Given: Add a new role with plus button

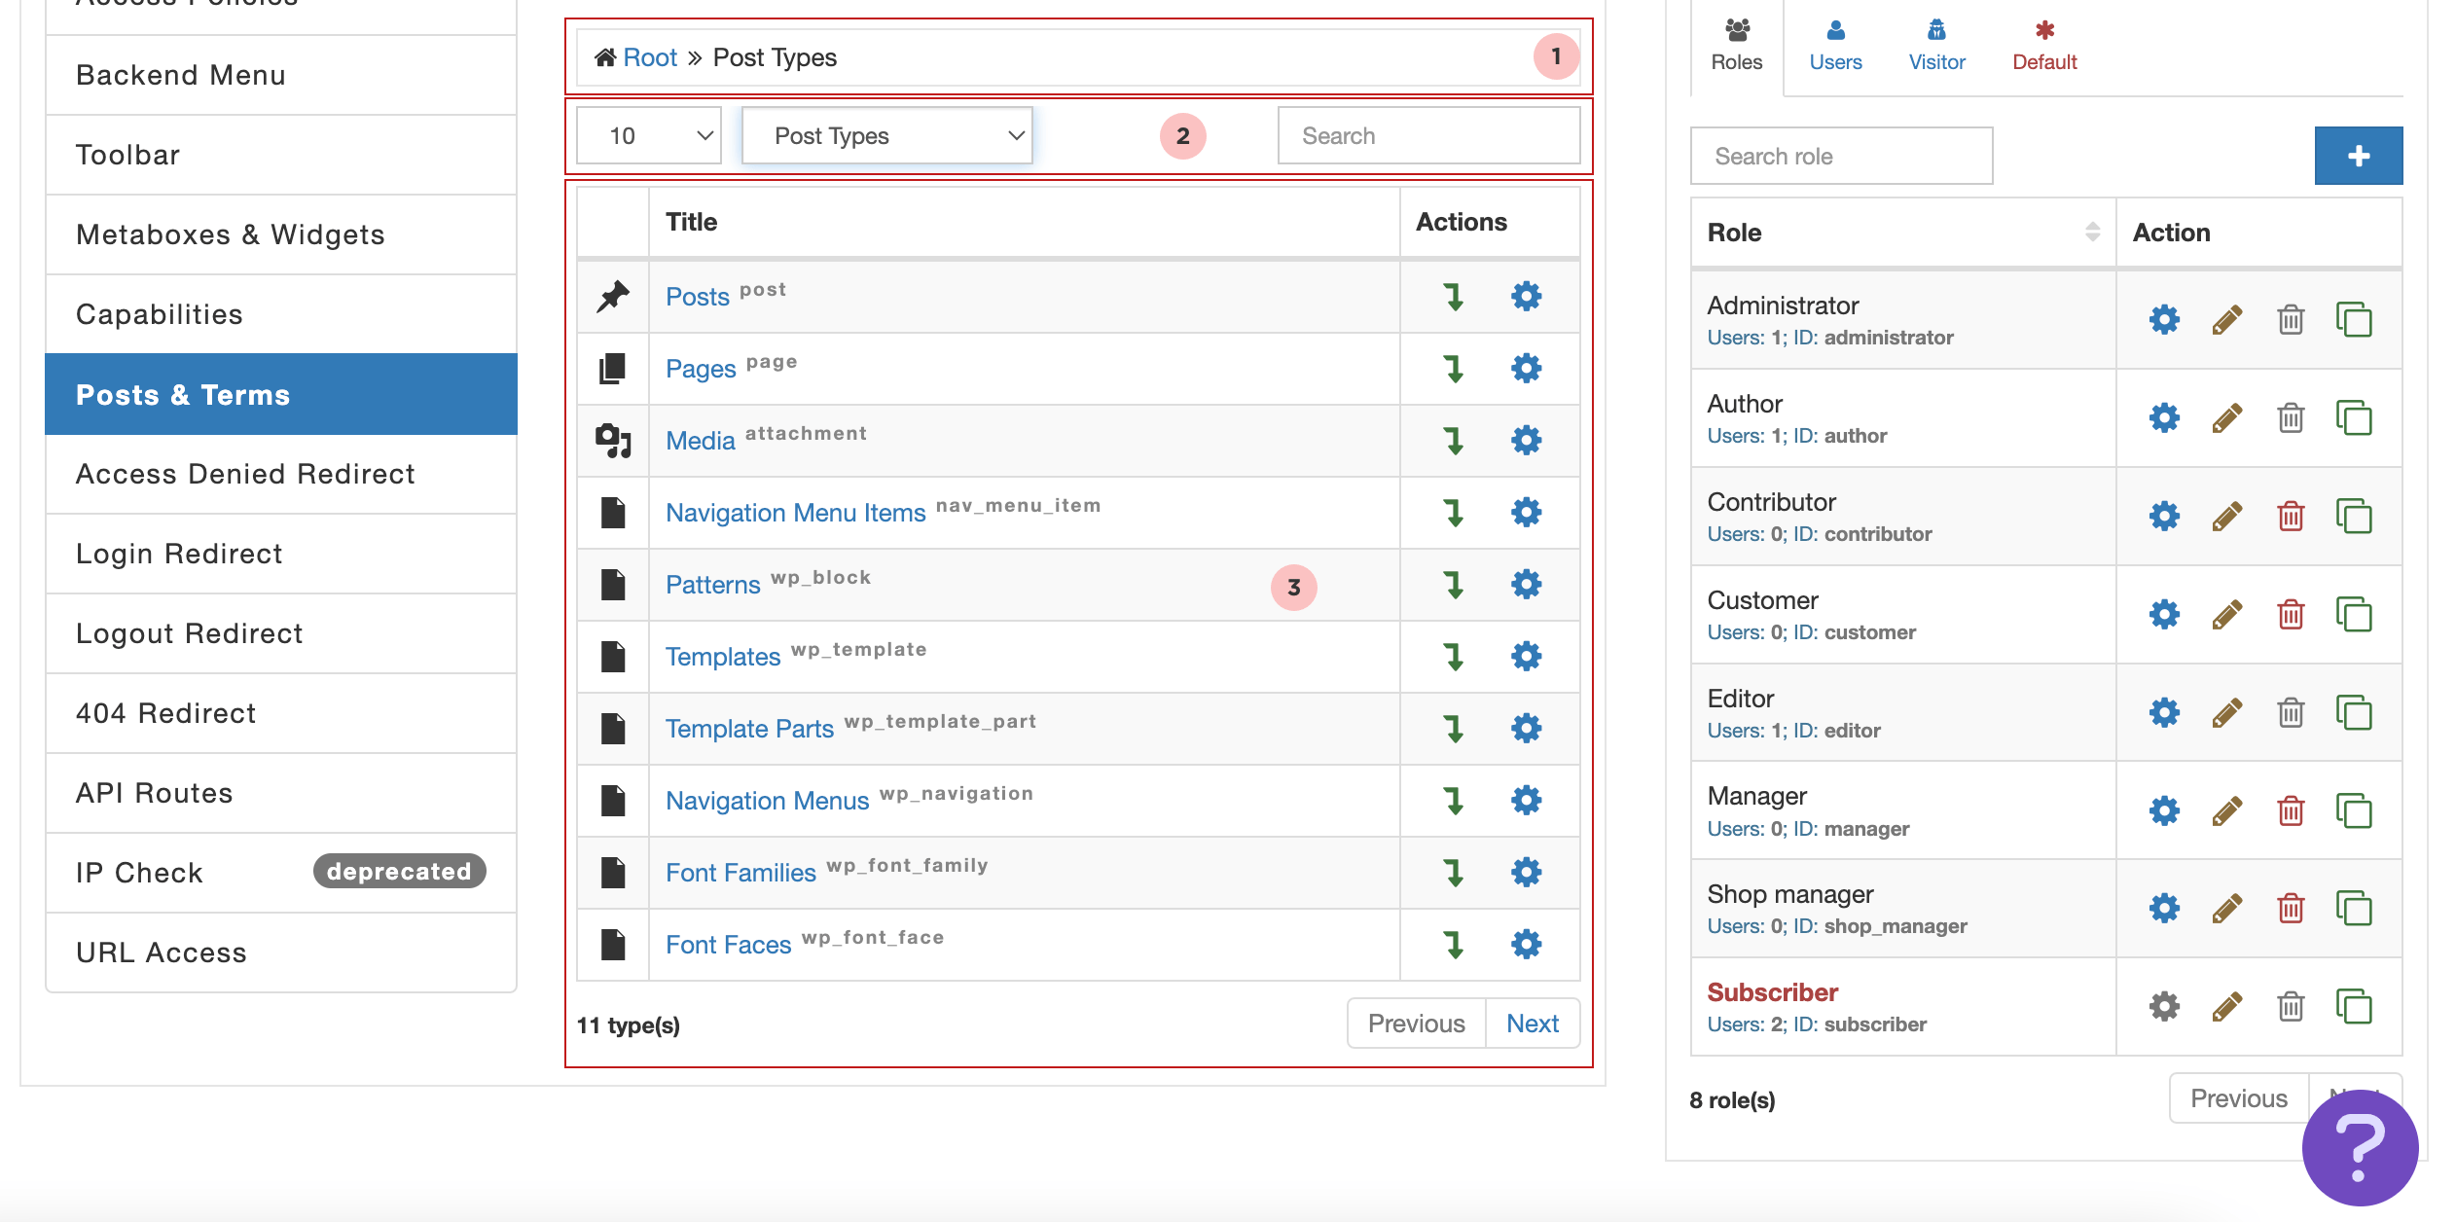Looking at the screenshot, I should 2358,156.
